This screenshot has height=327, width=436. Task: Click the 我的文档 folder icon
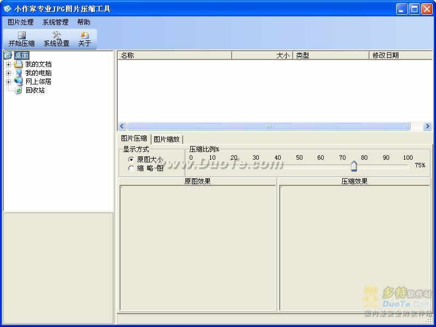tap(19, 64)
